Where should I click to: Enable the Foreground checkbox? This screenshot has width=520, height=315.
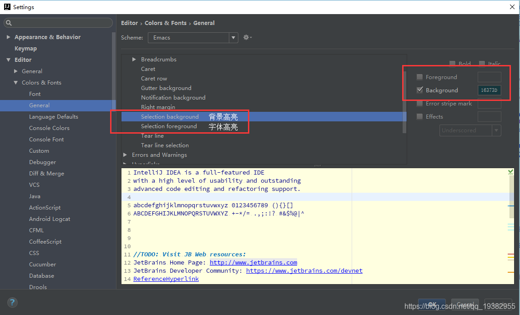click(419, 77)
